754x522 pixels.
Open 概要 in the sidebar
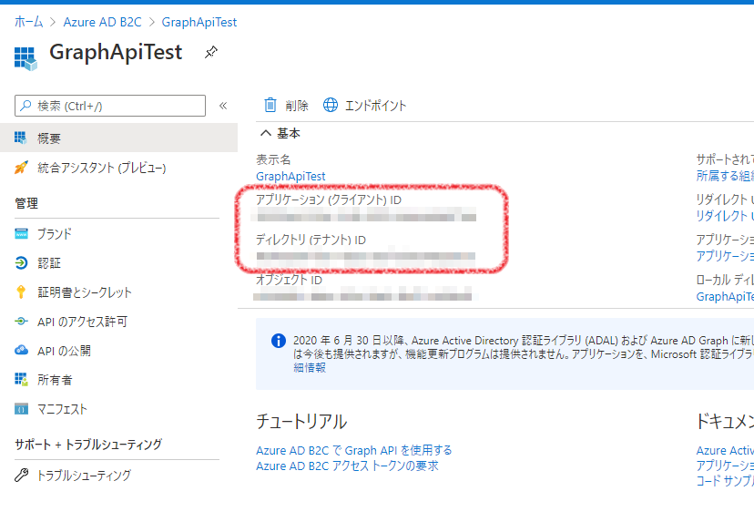(118, 138)
